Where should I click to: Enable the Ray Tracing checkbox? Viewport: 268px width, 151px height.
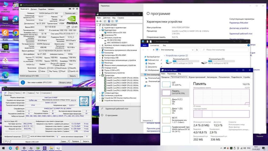tap(48, 71)
